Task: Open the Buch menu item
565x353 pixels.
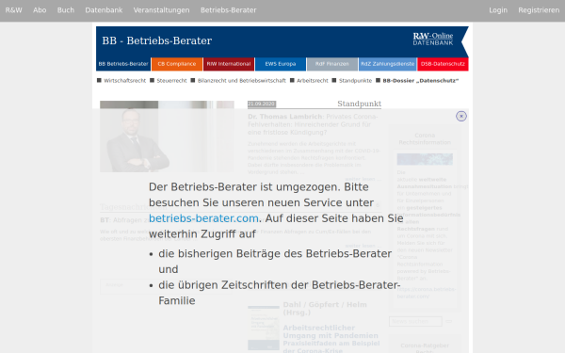Action: pos(66,10)
